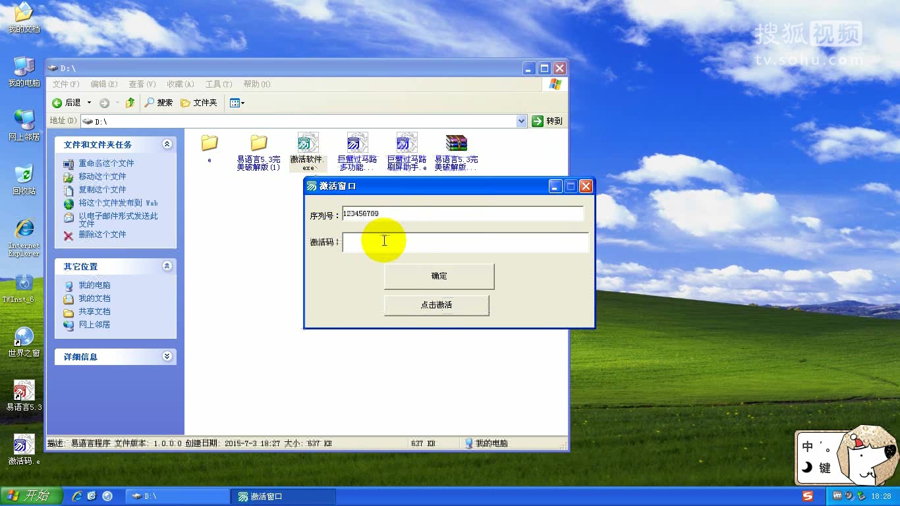Select the TWInst desktop icon

24,288
